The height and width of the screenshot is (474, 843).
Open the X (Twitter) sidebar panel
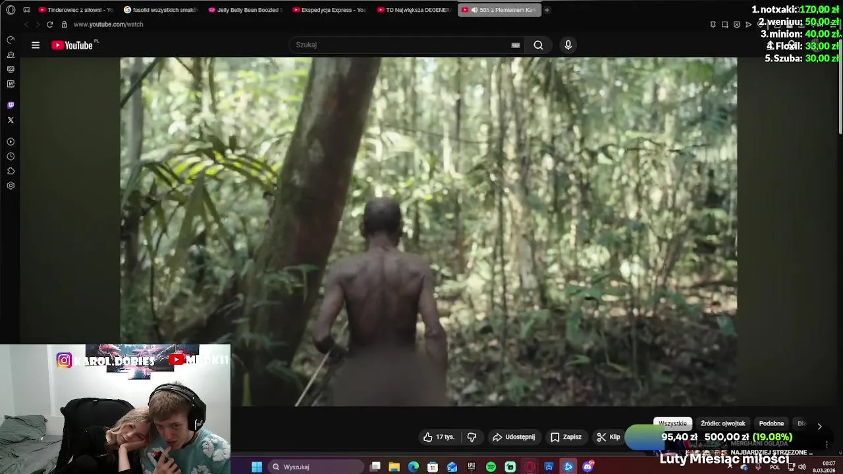pos(11,120)
